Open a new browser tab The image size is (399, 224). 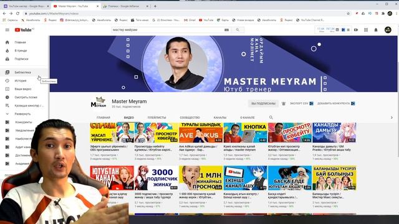click(x=155, y=6)
